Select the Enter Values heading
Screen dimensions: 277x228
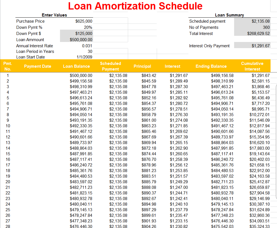click(x=54, y=15)
